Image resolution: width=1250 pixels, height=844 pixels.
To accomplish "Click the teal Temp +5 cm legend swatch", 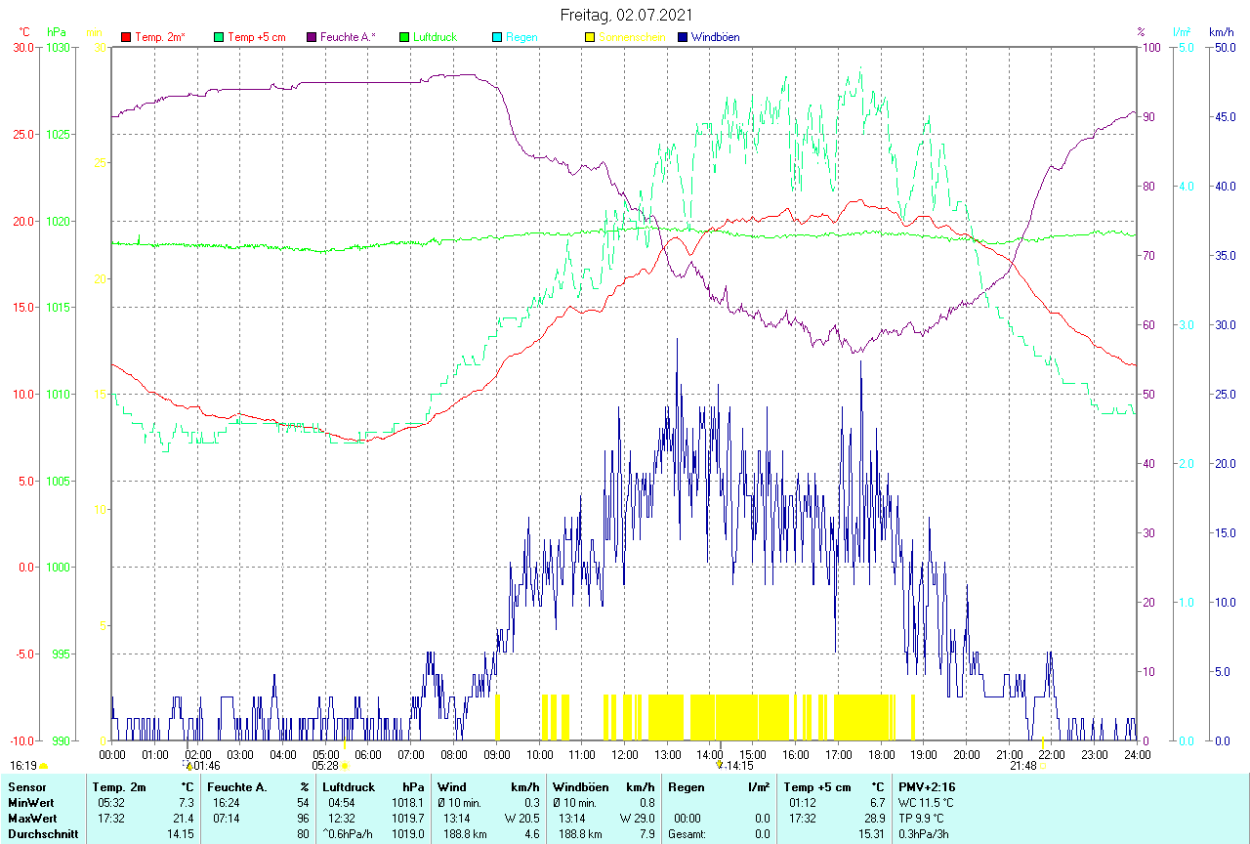I will point(219,37).
